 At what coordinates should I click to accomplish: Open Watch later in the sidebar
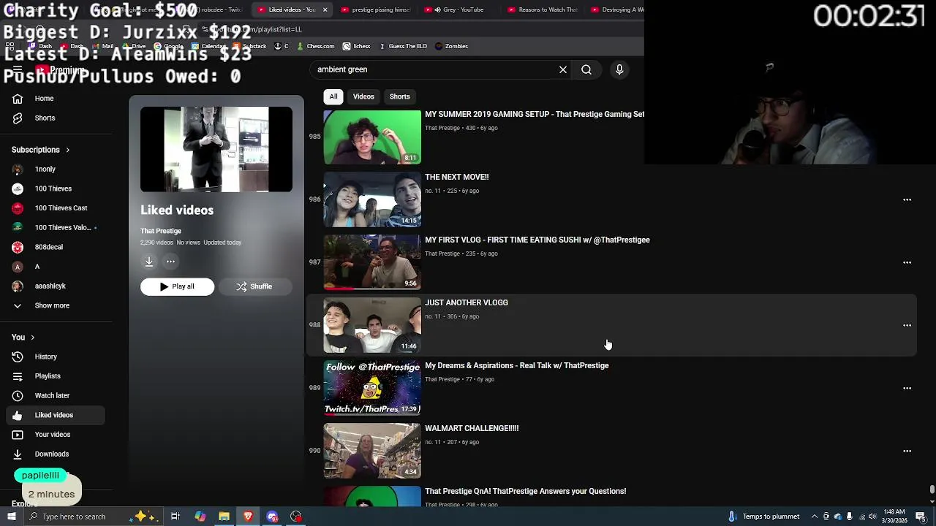pos(56,395)
